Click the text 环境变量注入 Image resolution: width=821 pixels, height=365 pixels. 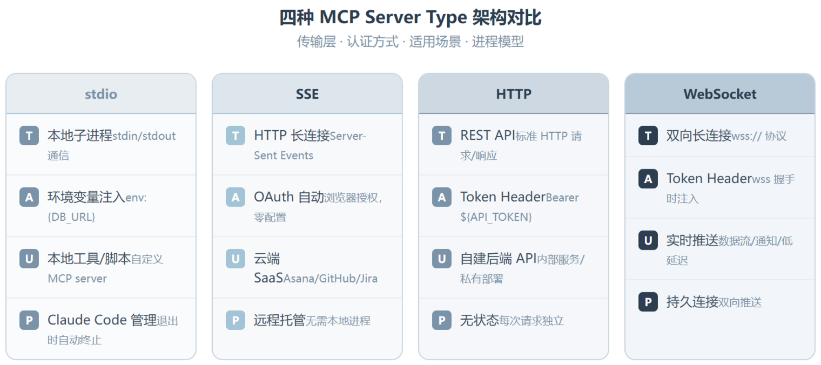click(86, 197)
